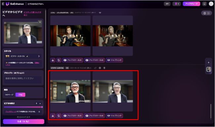
Task: Play the anime-style woman video
Action: pyautogui.click(x=70, y=36)
